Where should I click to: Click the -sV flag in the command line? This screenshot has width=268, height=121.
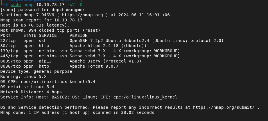click(74, 5)
